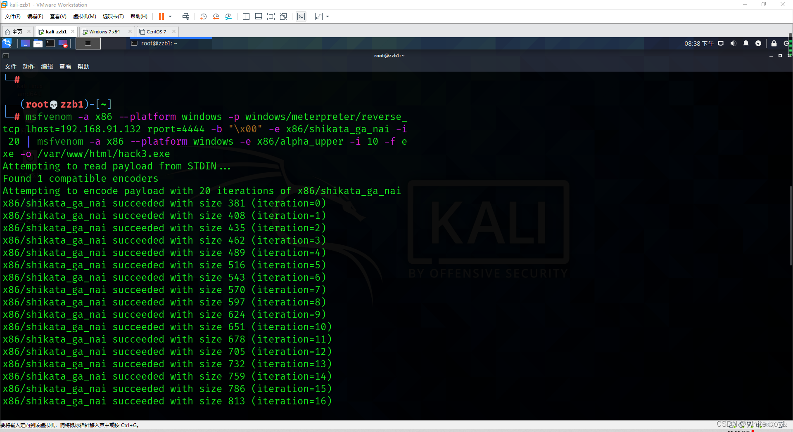793x432 pixels.
Task: Take a VM snapshot using the clock-plus icon
Action: (203, 16)
